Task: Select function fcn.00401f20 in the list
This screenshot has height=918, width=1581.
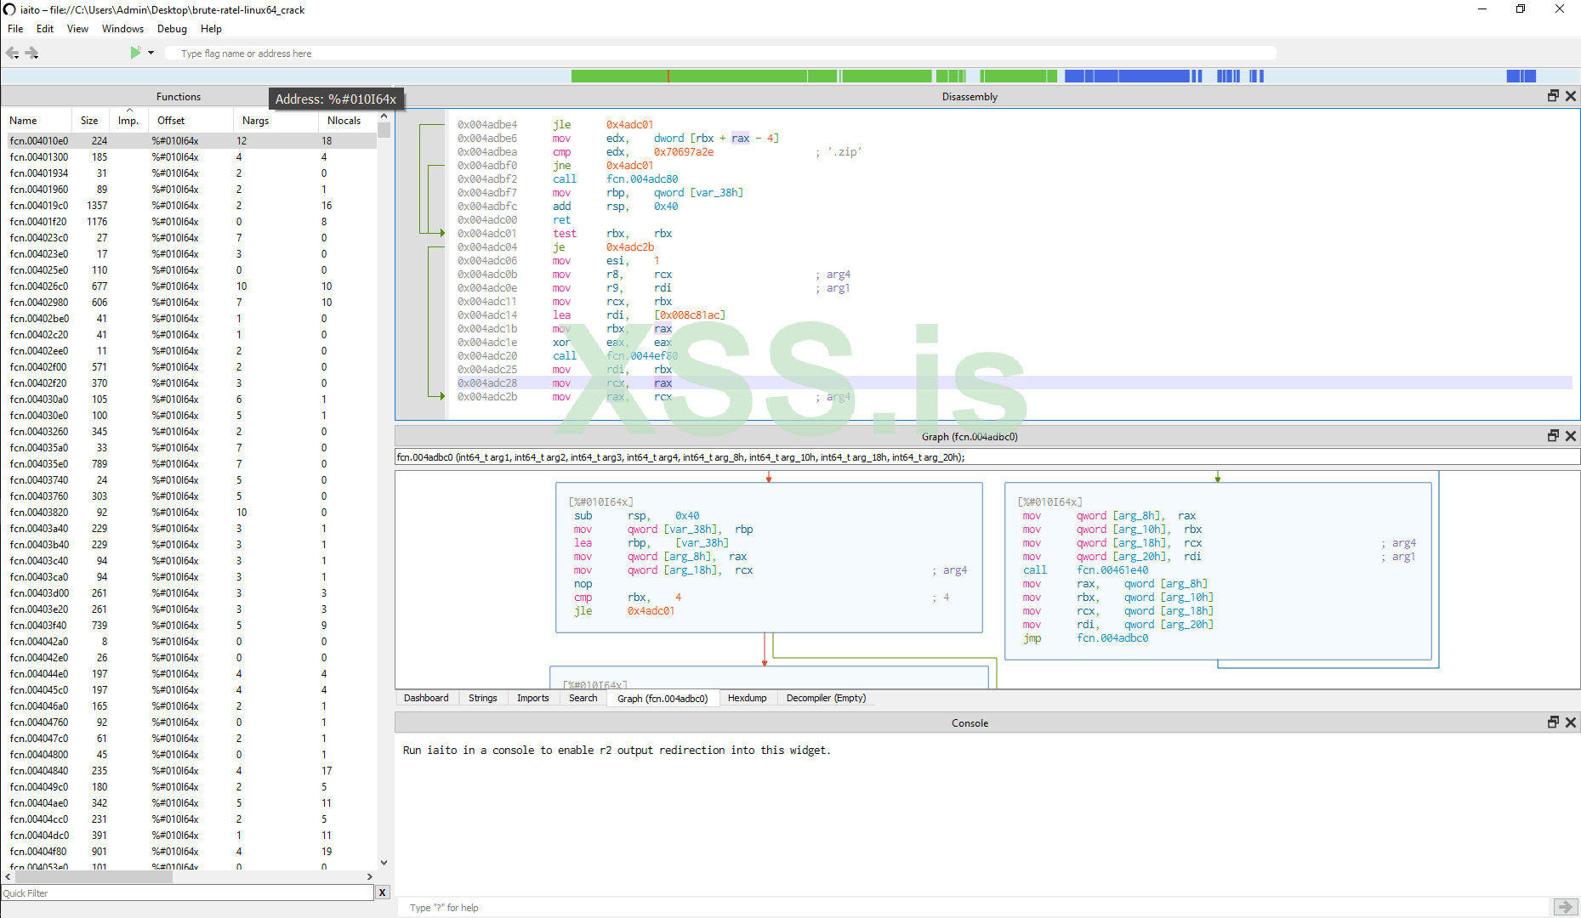Action: pyautogui.click(x=190, y=222)
